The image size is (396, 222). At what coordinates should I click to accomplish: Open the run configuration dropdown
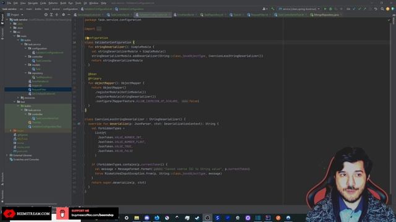pos(299,9)
